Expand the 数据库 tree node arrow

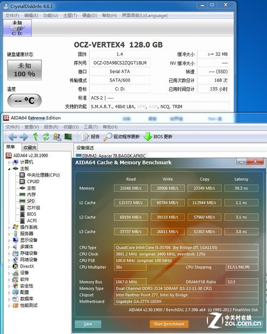click(x=9, y=299)
